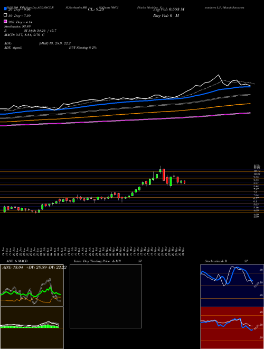Click the 8.44 price level label
The image size is (264, 349).
256,186
